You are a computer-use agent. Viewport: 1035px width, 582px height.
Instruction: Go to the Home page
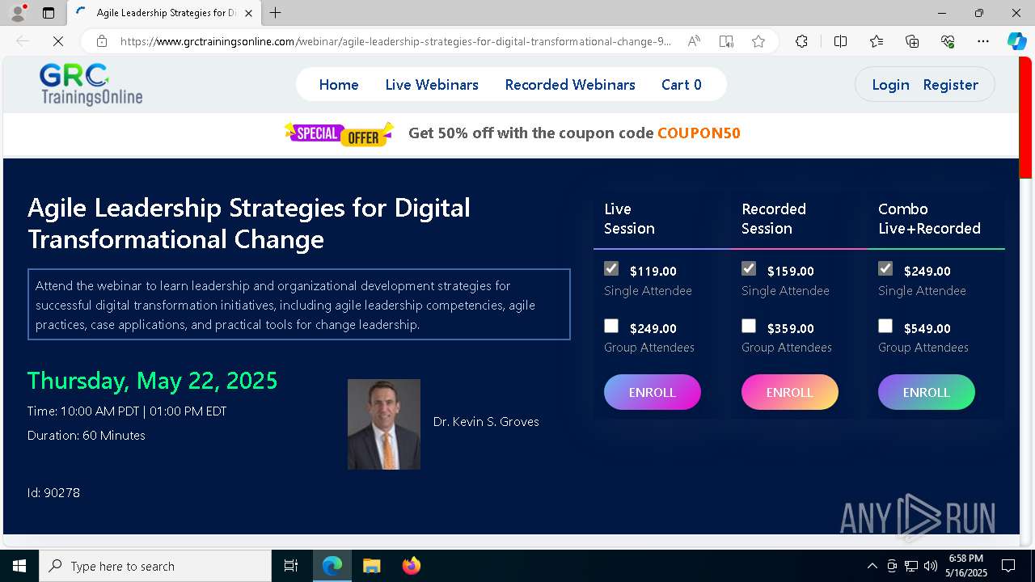(x=339, y=85)
